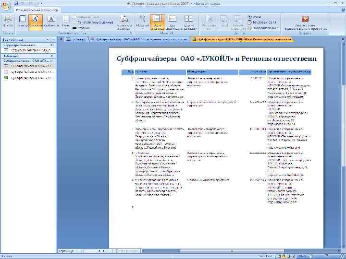346x259 pixels.
Task: Select Книжная portrait orientation
Action: (35, 21)
